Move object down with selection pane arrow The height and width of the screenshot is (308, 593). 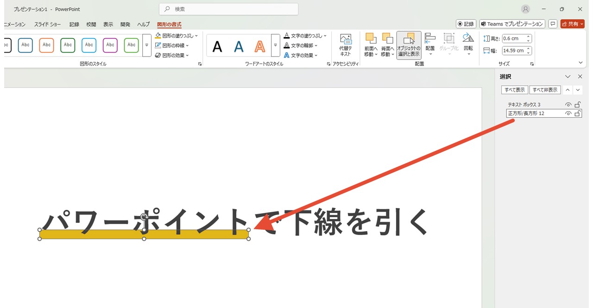pyautogui.click(x=578, y=90)
